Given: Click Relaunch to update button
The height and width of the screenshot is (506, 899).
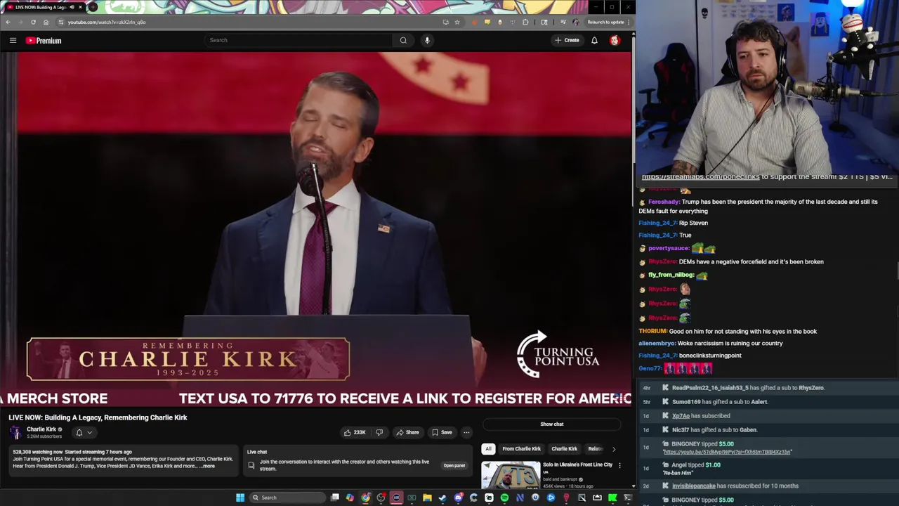Looking at the screenshot, I should pos(605,22).
